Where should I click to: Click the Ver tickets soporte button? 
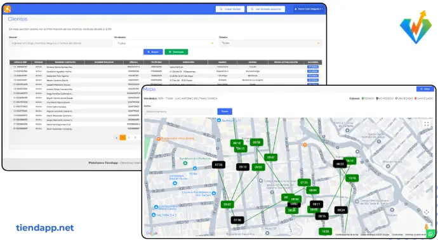click(266, 10)
